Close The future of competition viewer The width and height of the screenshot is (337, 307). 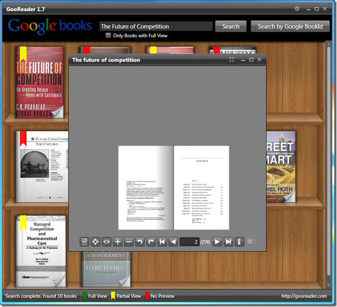pos(259,60)
